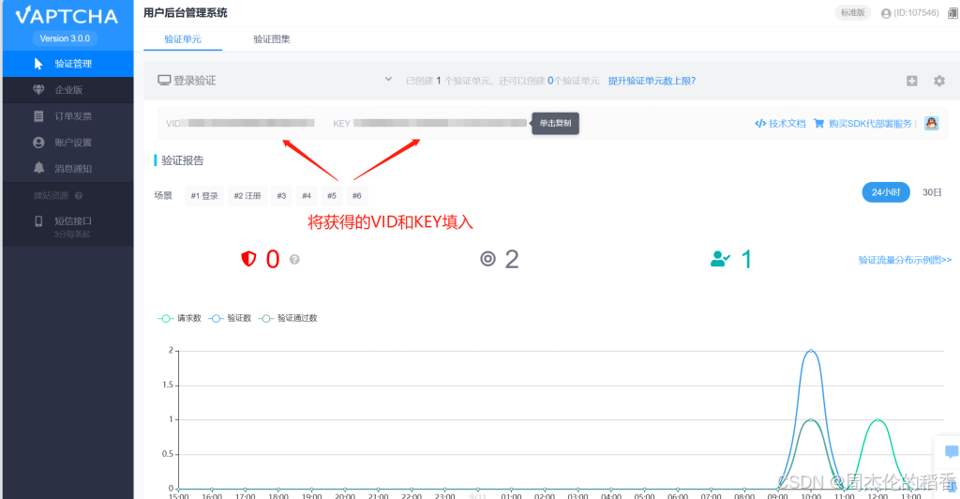Expand the 登录验证 unit dropdown

pyautogui.click(x=388, y=80)
